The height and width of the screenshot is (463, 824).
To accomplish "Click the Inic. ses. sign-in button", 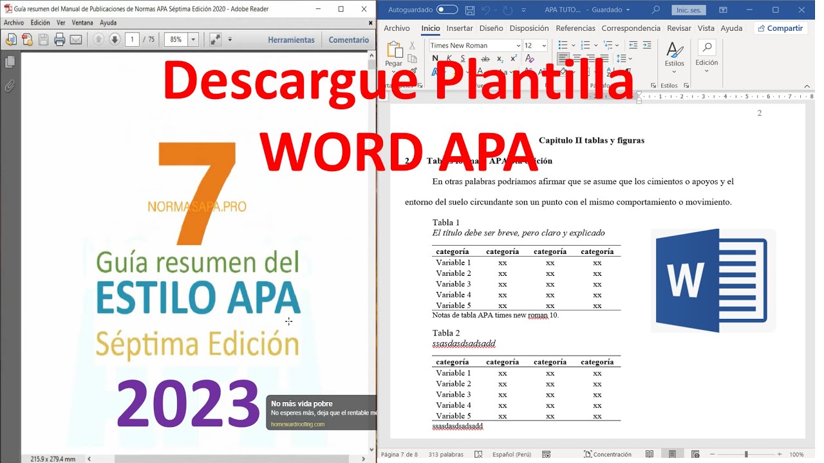I will [x=688, y=10].
